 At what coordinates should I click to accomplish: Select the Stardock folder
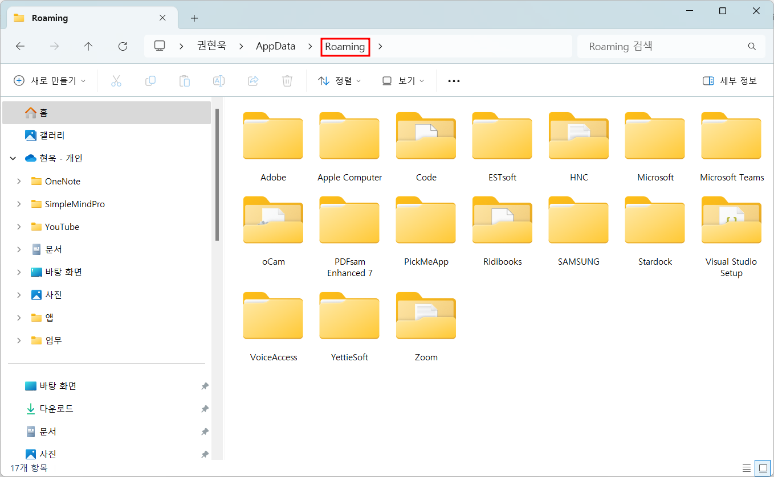coord(655,232)
